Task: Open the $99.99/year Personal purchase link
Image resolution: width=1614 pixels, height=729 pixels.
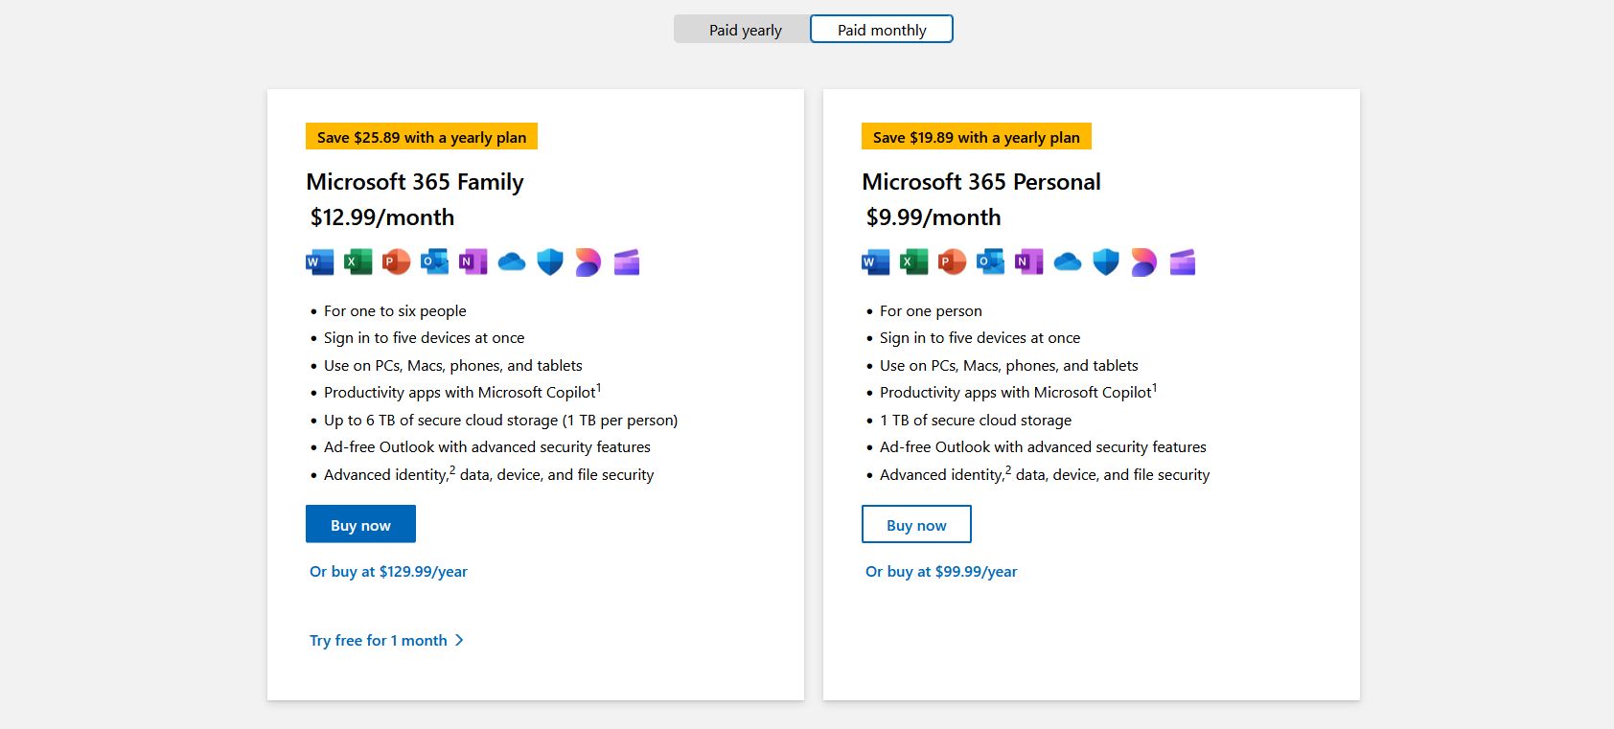Action: (x=941, y=572)
